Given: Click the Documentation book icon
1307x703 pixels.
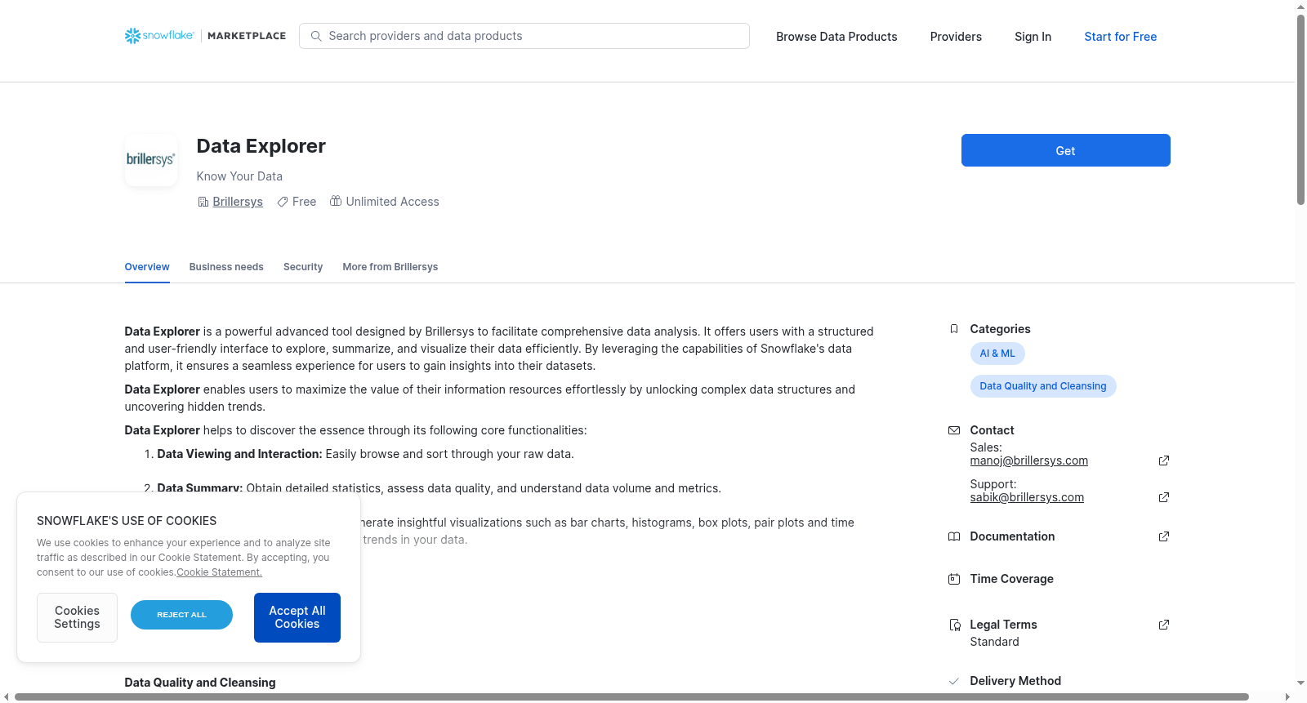Looking at the screenshot, I should pyautogui.click(x=954, y=536).
